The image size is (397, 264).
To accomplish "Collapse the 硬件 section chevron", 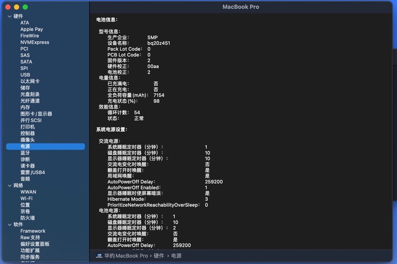I will click(10, 16).
